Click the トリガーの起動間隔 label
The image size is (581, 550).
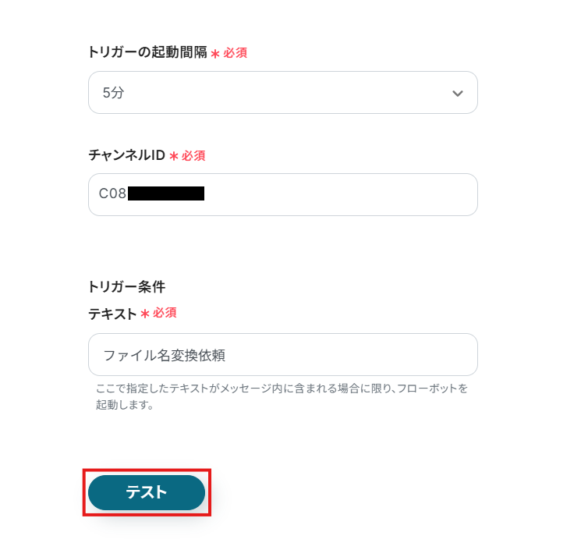coord(147,53)
